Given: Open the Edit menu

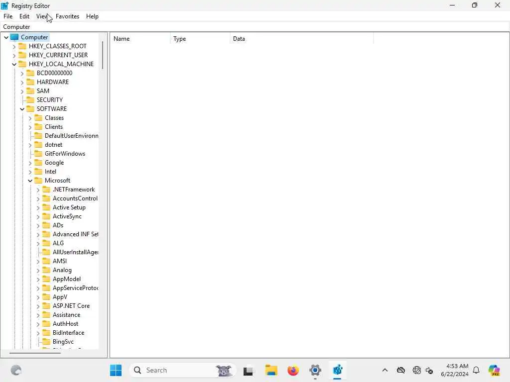Looking at the screenshot, I should pos(24,16).
